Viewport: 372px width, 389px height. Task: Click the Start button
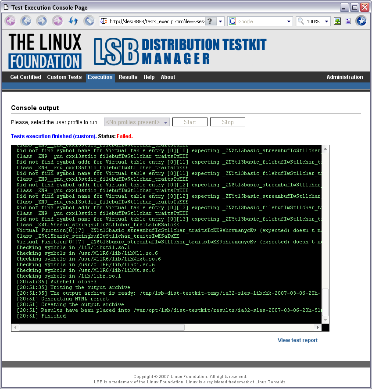pos(190,122)
